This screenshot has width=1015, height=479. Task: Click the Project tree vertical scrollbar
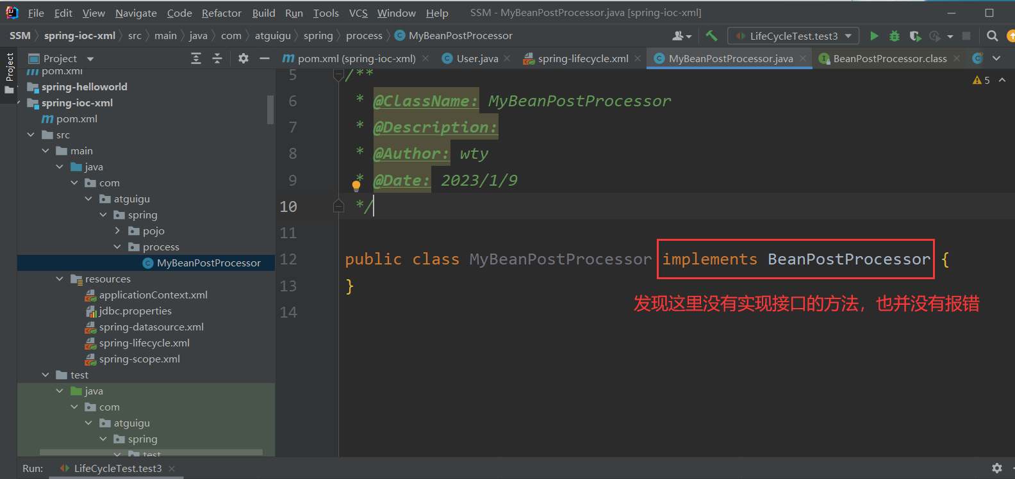(270, 109)
